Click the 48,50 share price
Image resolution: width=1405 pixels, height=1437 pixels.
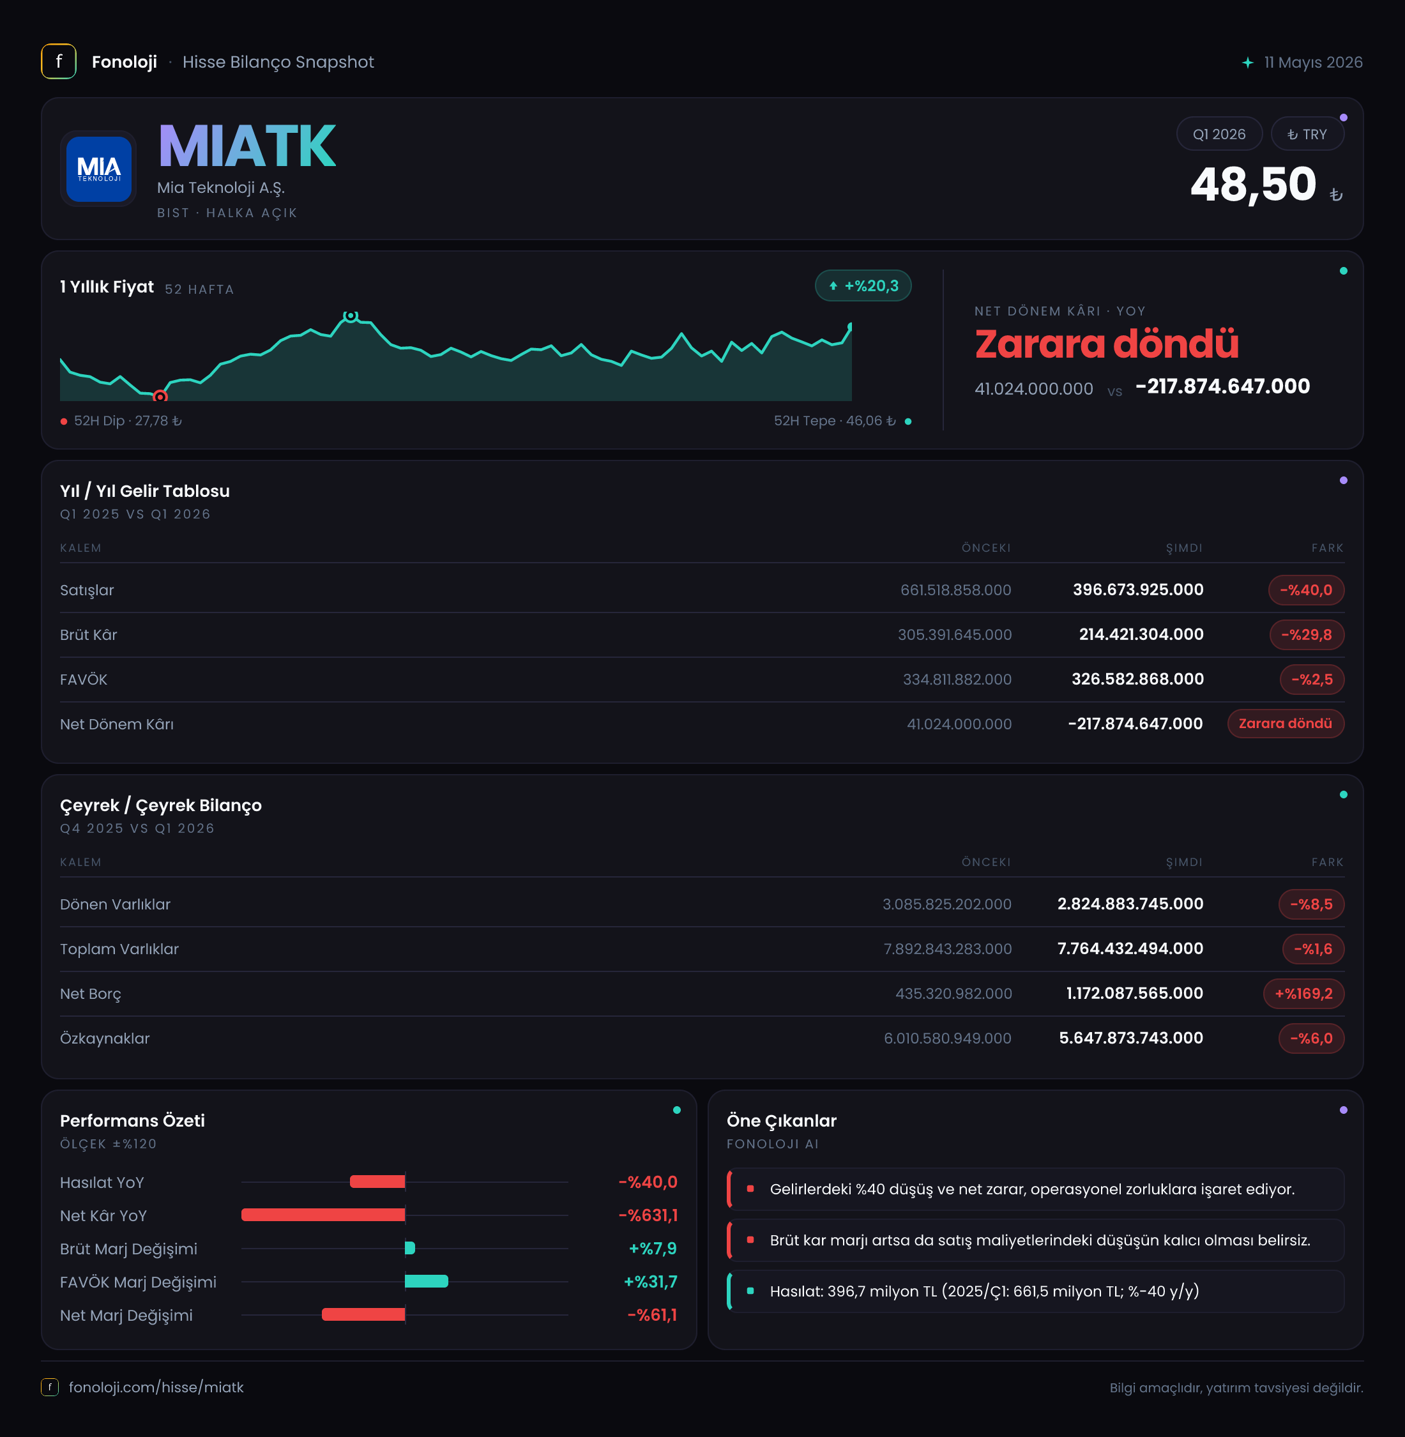pos(1253,184)
